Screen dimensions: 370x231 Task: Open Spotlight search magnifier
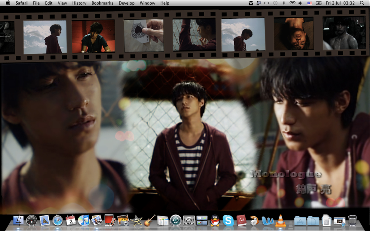click(362, 3)
